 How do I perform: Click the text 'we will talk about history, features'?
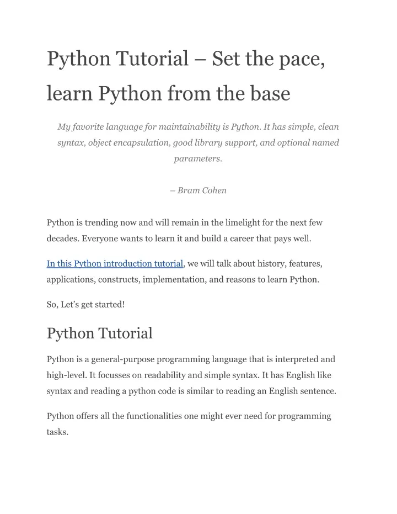(x=255, y=263)
